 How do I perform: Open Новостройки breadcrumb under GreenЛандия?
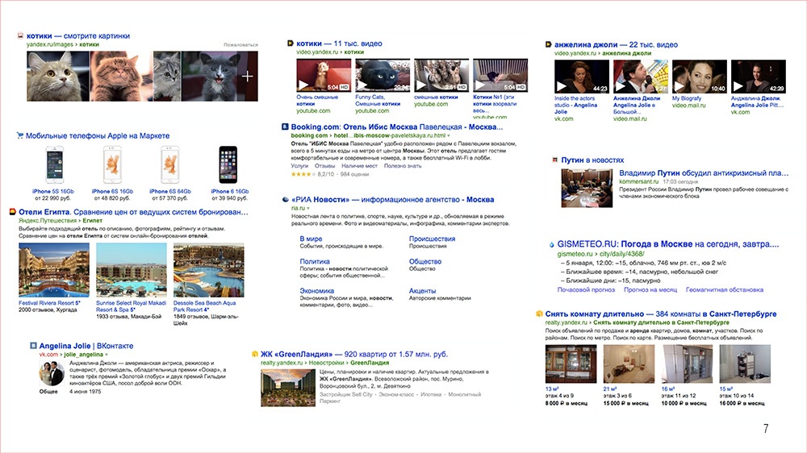326,363
